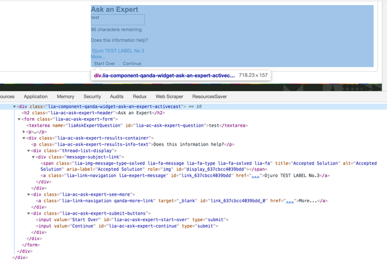
Task: Collapse the results-container div node
Action: (x=23, y=138)
